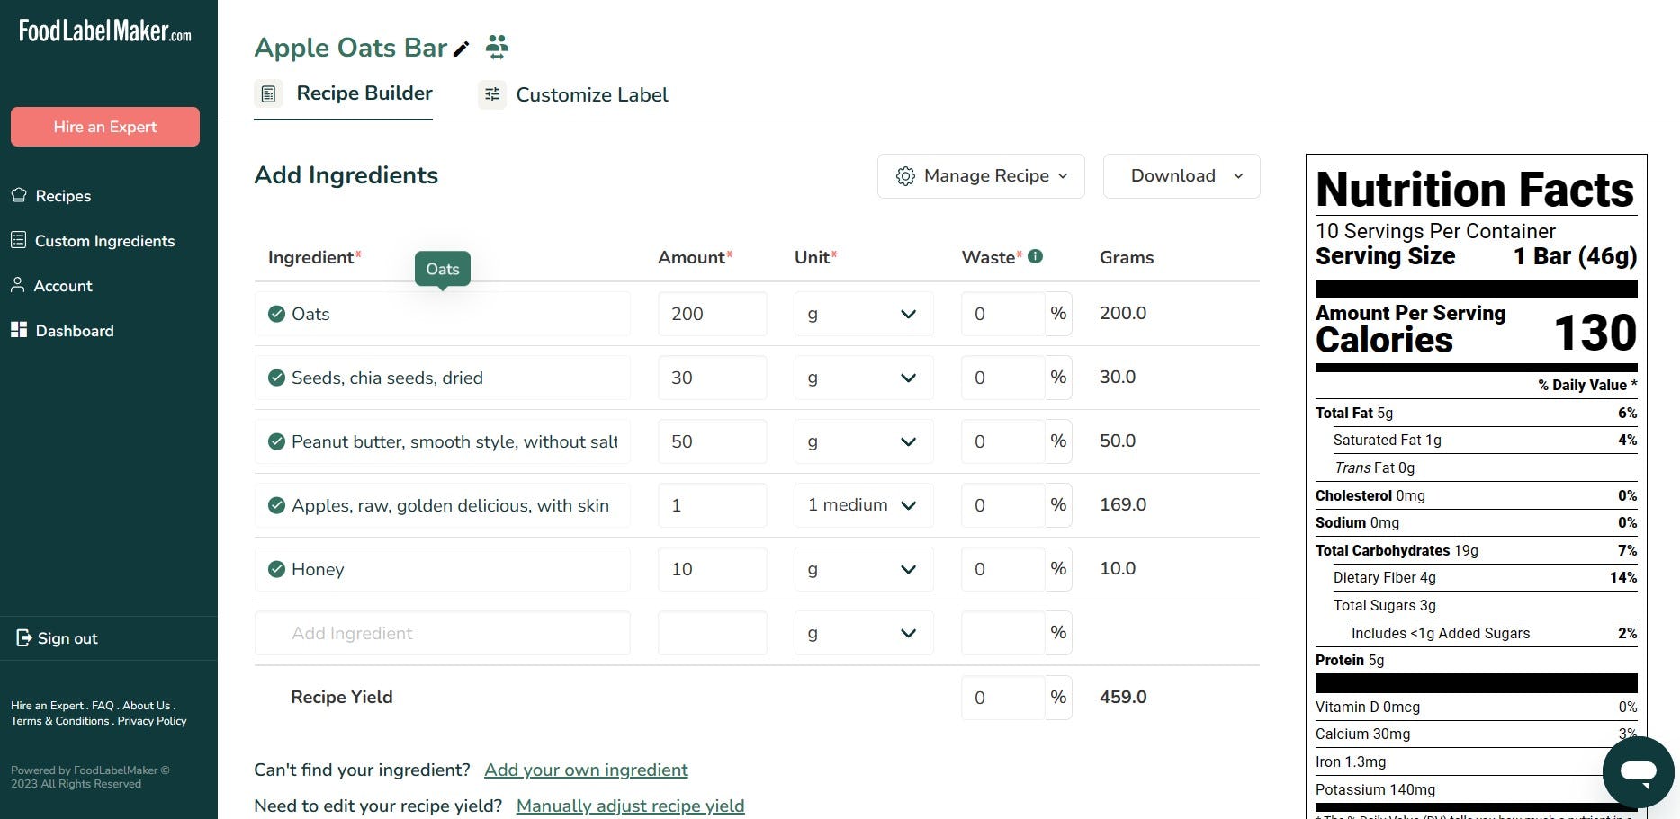Open the unit dropdown for Oats
1680x819 pixels.
pos(907,314)
